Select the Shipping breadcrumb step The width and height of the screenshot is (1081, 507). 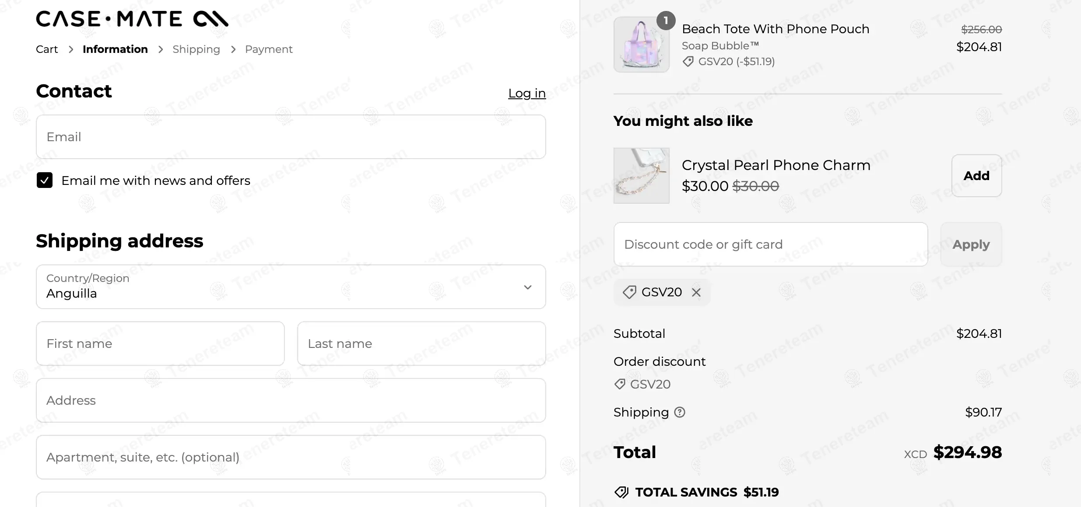[x=196, y=49]
